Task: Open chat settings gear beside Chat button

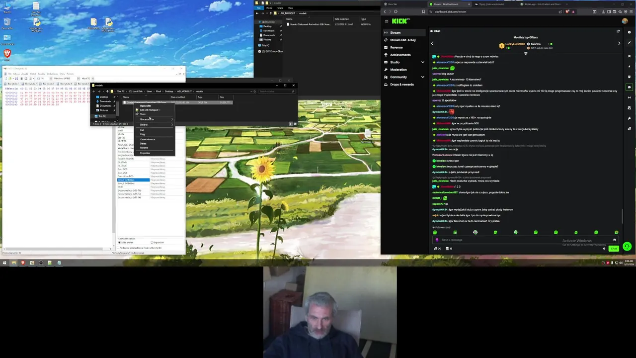Action: pyautogui.click(x=604, y=249)
